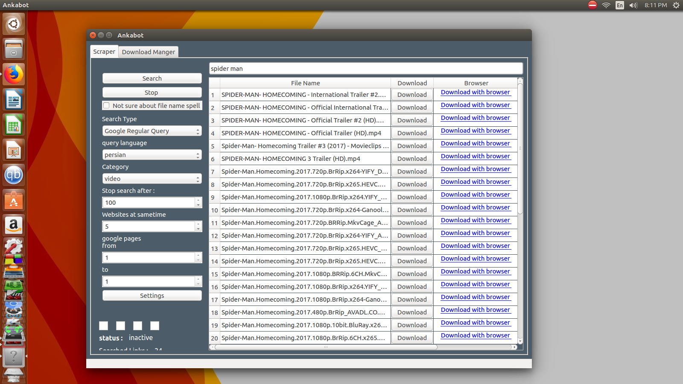Image resolution: width=683 pixels, height=384 pixels.
Task: Click the Search button
Action: pos(152,79)
